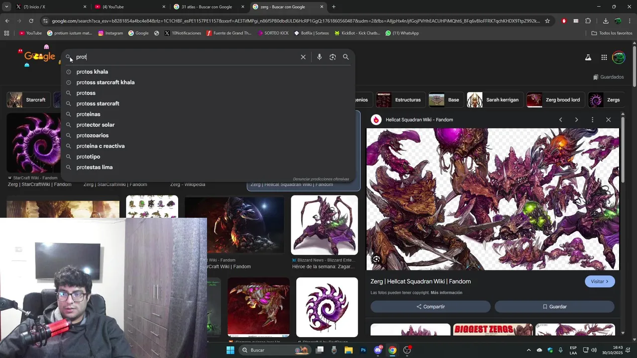Open Chrome three-dot menu

click(x=630, y=21)
